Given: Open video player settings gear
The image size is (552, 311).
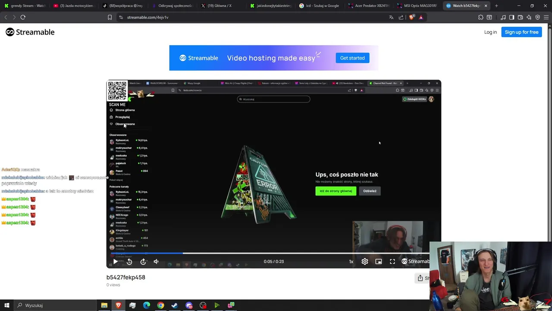Looking at the screenshot, I should (365, 261).
